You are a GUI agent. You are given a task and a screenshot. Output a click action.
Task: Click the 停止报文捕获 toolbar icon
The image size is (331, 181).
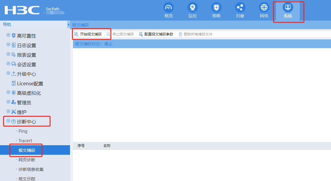click(x=108, y=34)
